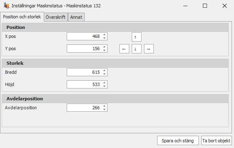
Task: Increase Avdelarposition with spinner up arrow
Action: (104, 106)
